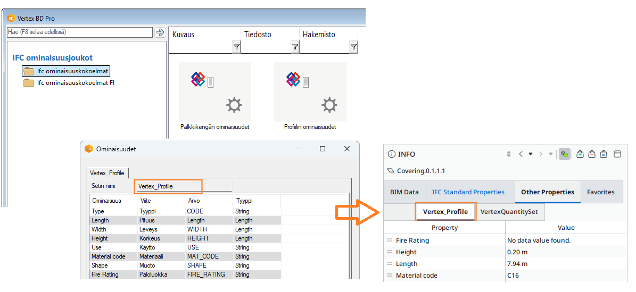Click the Tyyppi column header
The image size is (636, 292).
pos(257,201)
